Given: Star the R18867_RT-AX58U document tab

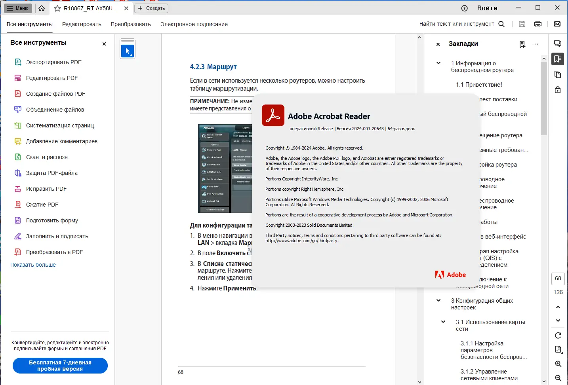Looking at the screenshot, I should pos(57,8).
